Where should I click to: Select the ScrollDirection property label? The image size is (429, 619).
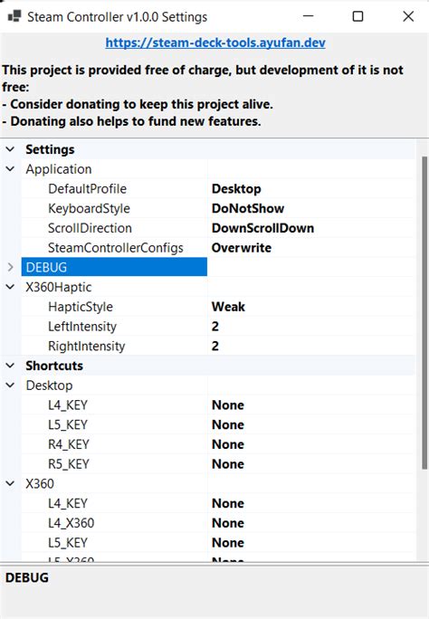90,228
